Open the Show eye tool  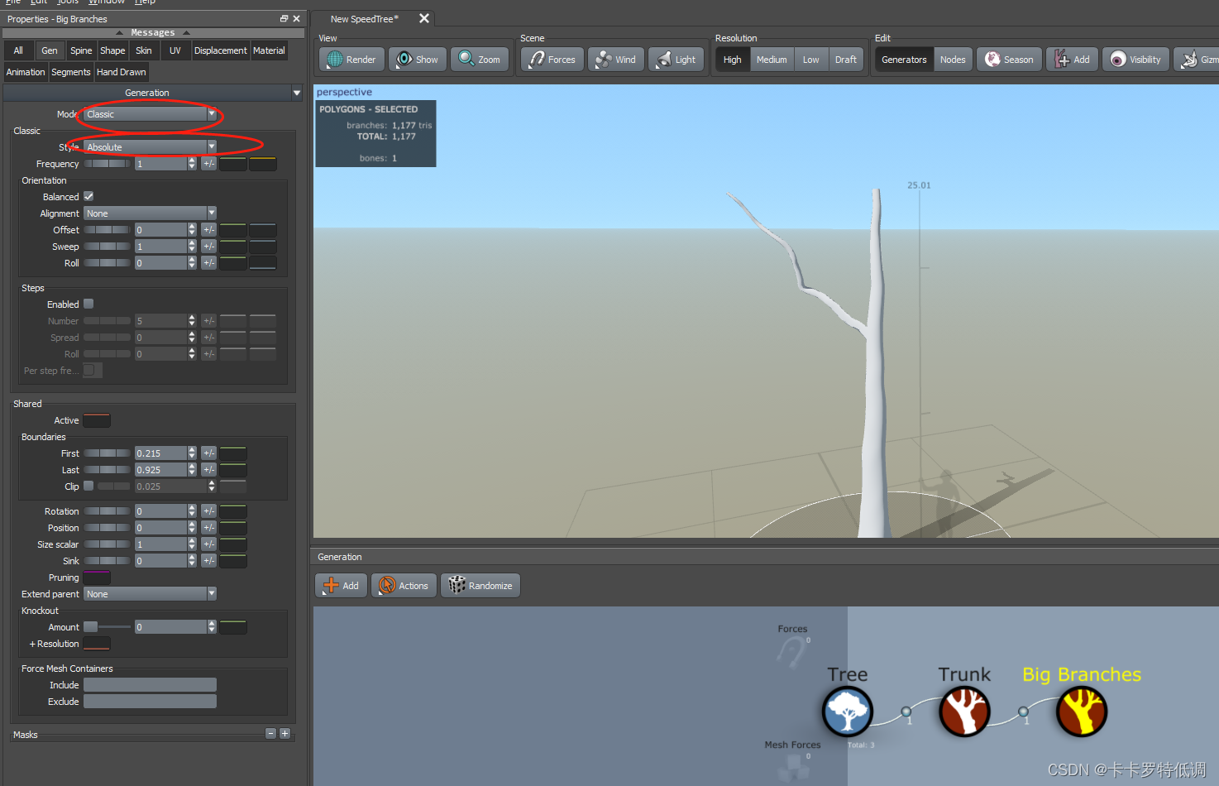(418, 60)
